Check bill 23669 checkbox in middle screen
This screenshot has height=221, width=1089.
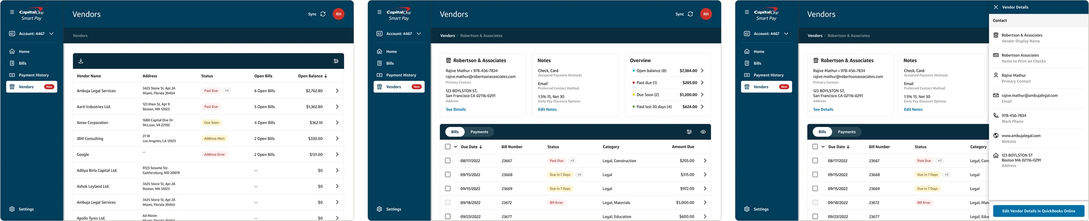tap(448, 188)
